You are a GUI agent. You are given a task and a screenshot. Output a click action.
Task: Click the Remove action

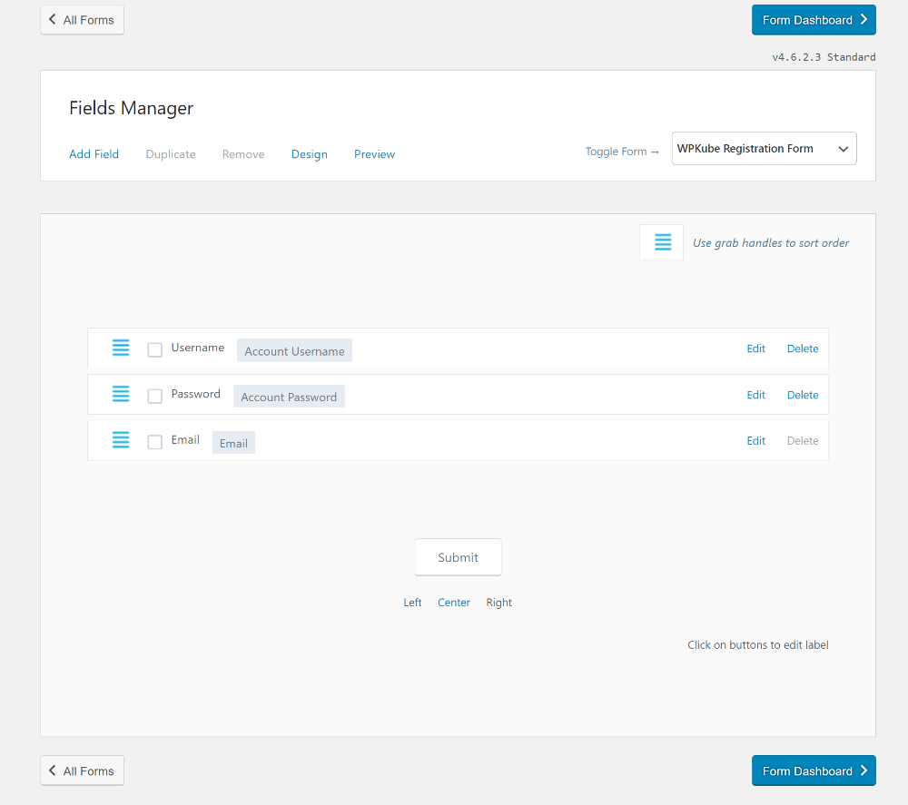[243, 154]
